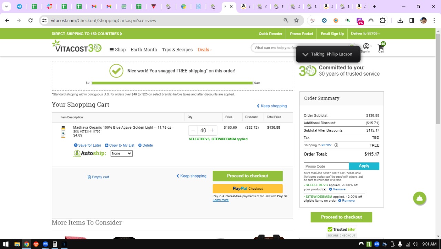Image resolution: width=441 pixels, height=249 pixels.
Task: Open the page zoom magnifier icon
Action: [286, 20]
